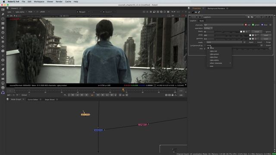Open the Color nodes toolbar menu
This screenshot has width=276, height=155.
pyautogui.click(x=3, y=28)
